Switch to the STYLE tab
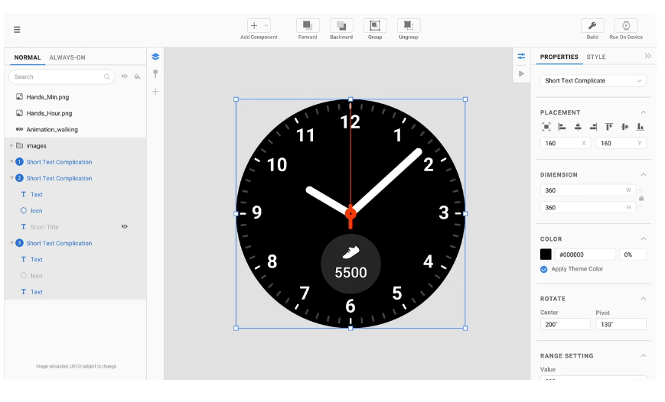 (x=596, y=57)
